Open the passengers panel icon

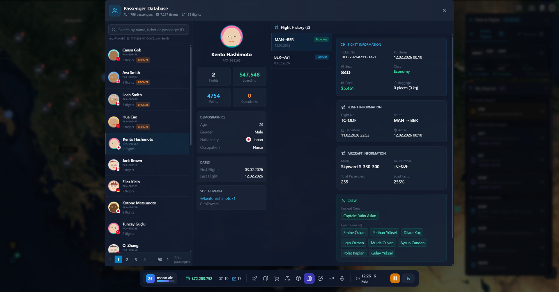click(x=287, y=278)
